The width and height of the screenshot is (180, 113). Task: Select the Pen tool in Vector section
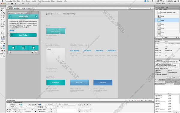pos(4,28)
